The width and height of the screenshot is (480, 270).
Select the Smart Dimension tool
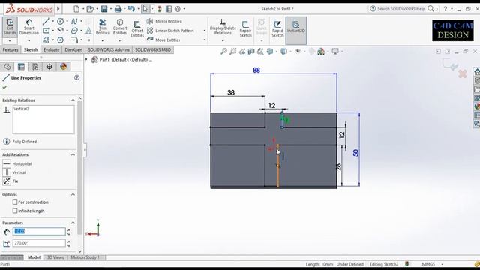(29, 27)
